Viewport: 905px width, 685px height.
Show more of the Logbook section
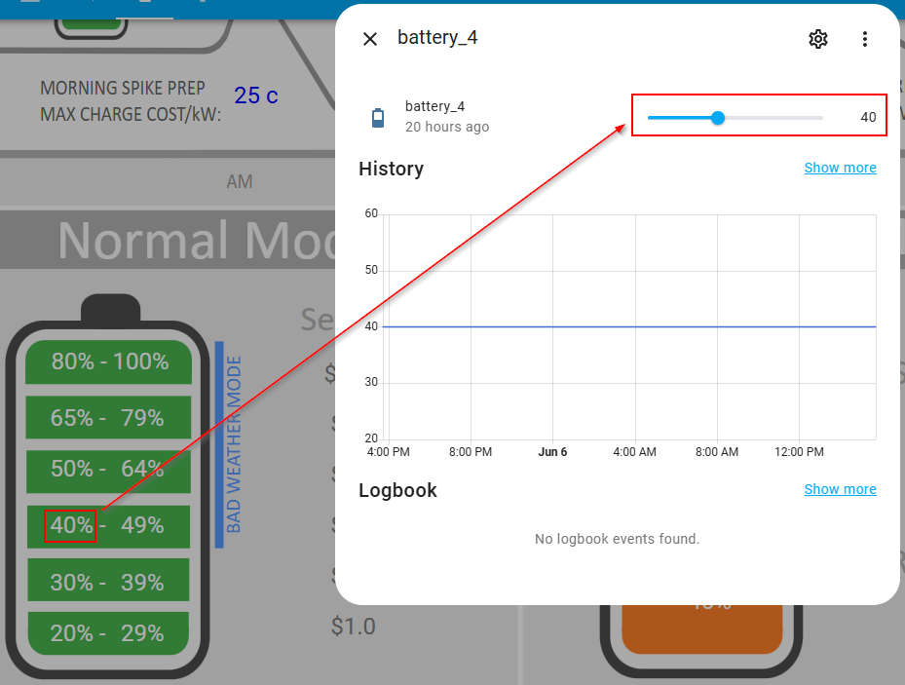click(x=840, y=489)
